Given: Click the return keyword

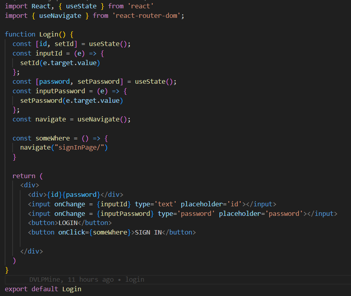Looking at the screenshot, I should 24,176.
